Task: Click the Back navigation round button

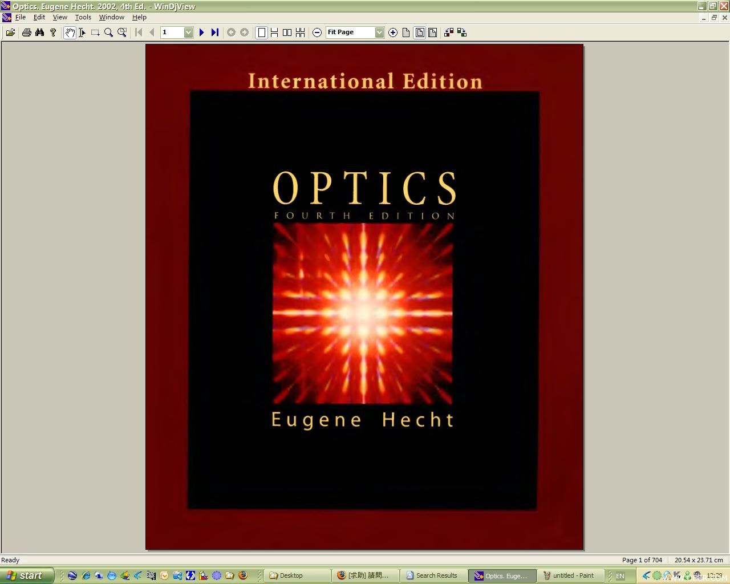Action: 231,33
